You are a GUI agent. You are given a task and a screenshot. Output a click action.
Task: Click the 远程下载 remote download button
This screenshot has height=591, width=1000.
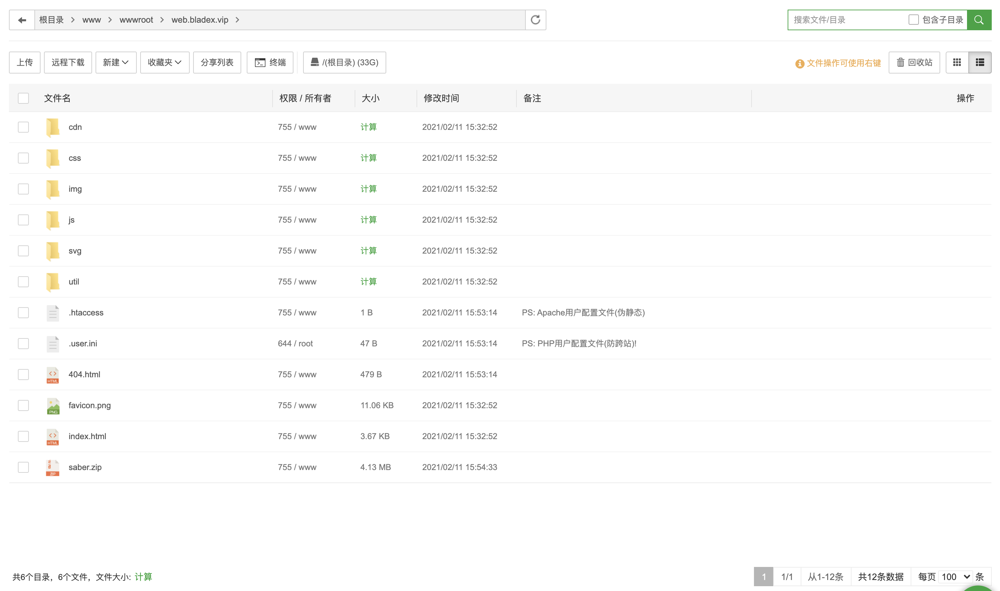68,63
